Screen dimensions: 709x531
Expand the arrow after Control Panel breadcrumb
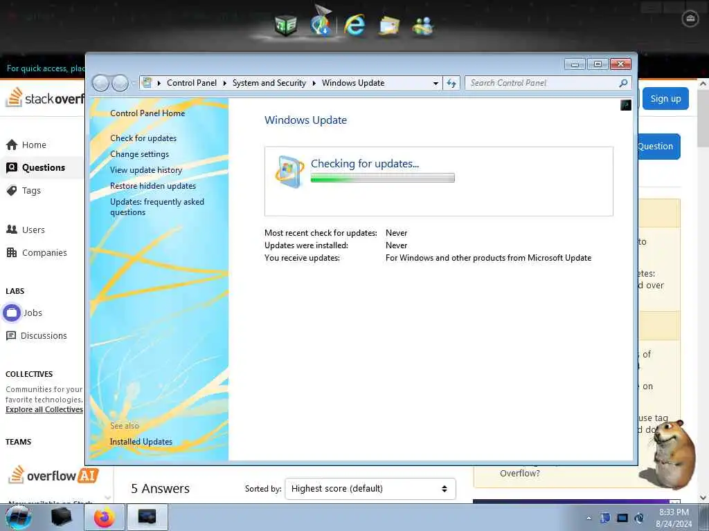225,83
